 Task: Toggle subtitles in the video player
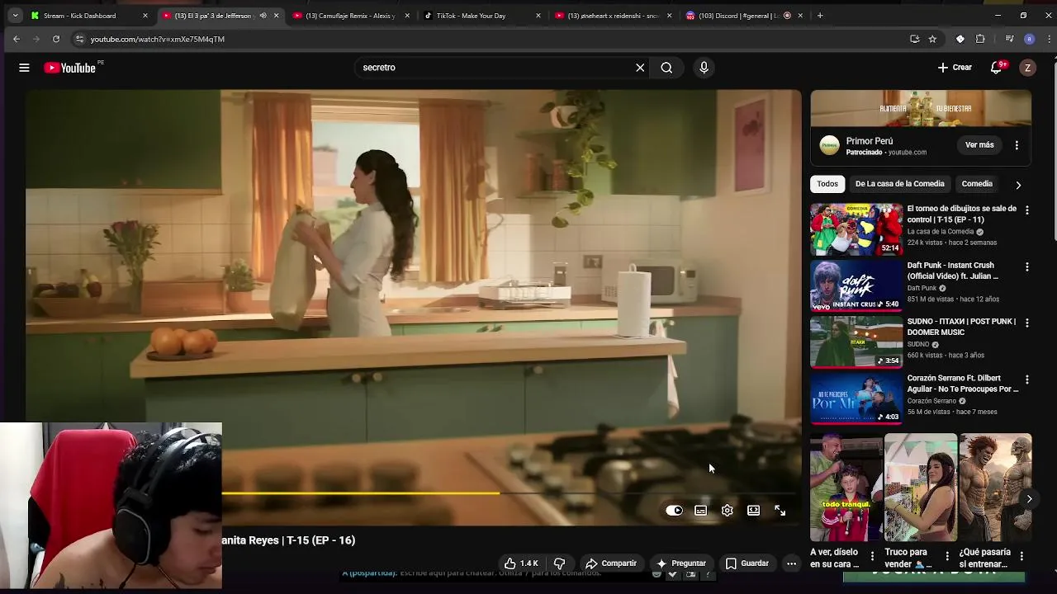coord(700,511)
